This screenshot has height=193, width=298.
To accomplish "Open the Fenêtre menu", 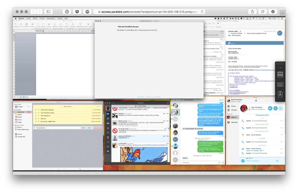I will pos(60,19).
